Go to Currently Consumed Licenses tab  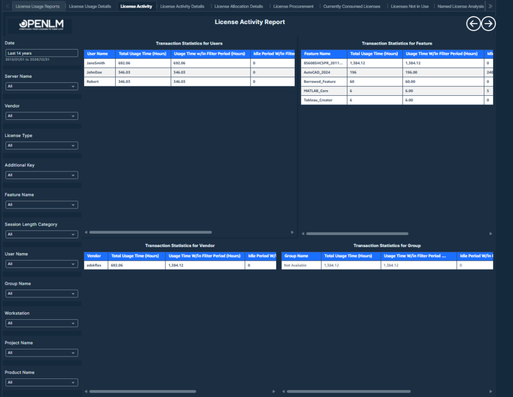[x=352, y=7]
